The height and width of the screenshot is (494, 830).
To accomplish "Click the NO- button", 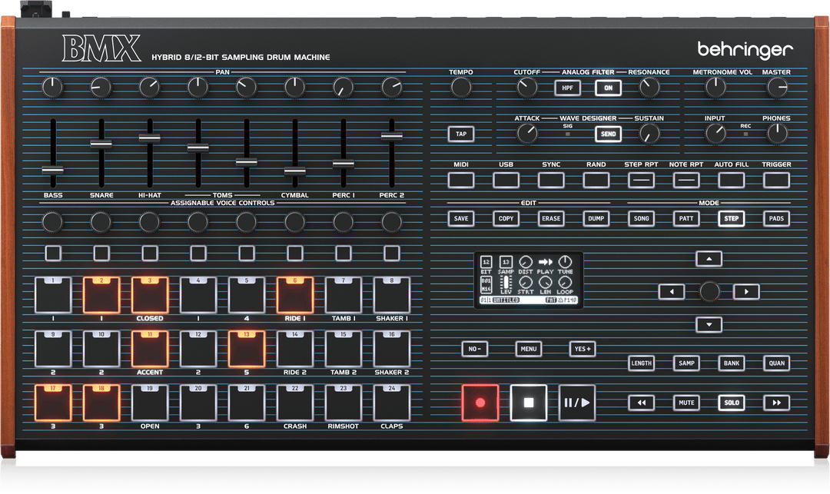I will click(474, 349).
